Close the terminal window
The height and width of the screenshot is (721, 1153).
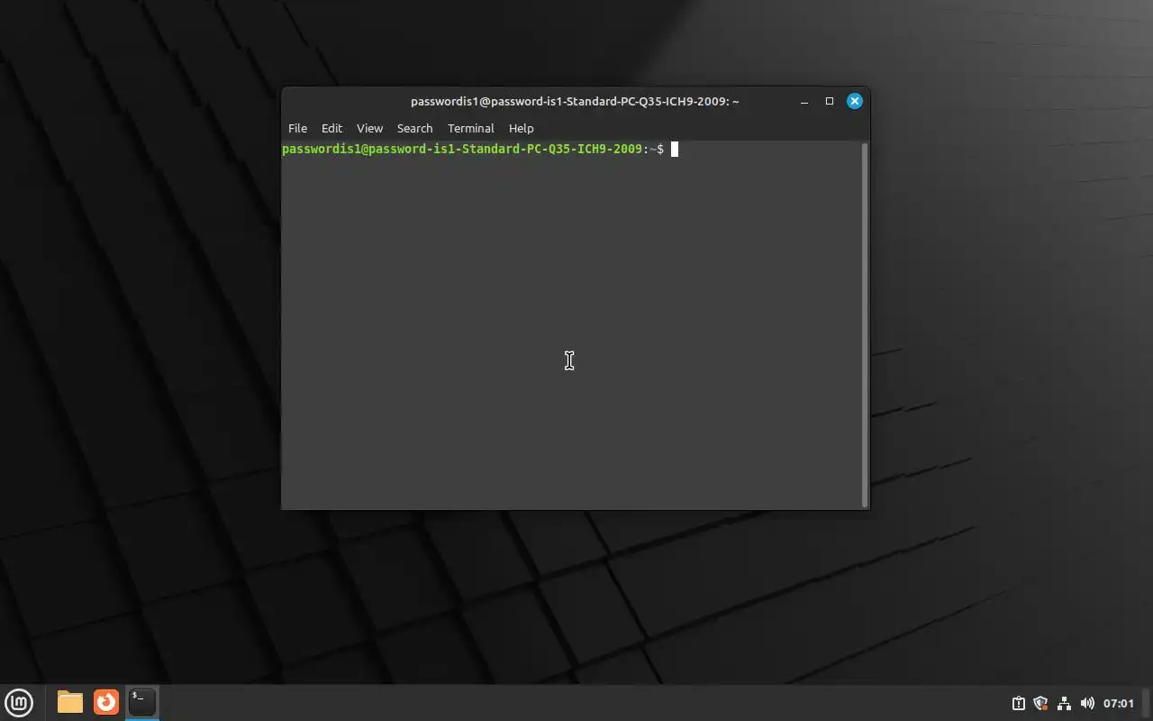point(855,101)
